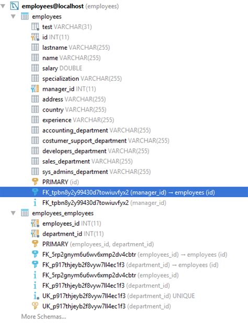Click the key column icon for department_id INT(11)
Viewport: 248px width, 327px height.
pos(35,234)
